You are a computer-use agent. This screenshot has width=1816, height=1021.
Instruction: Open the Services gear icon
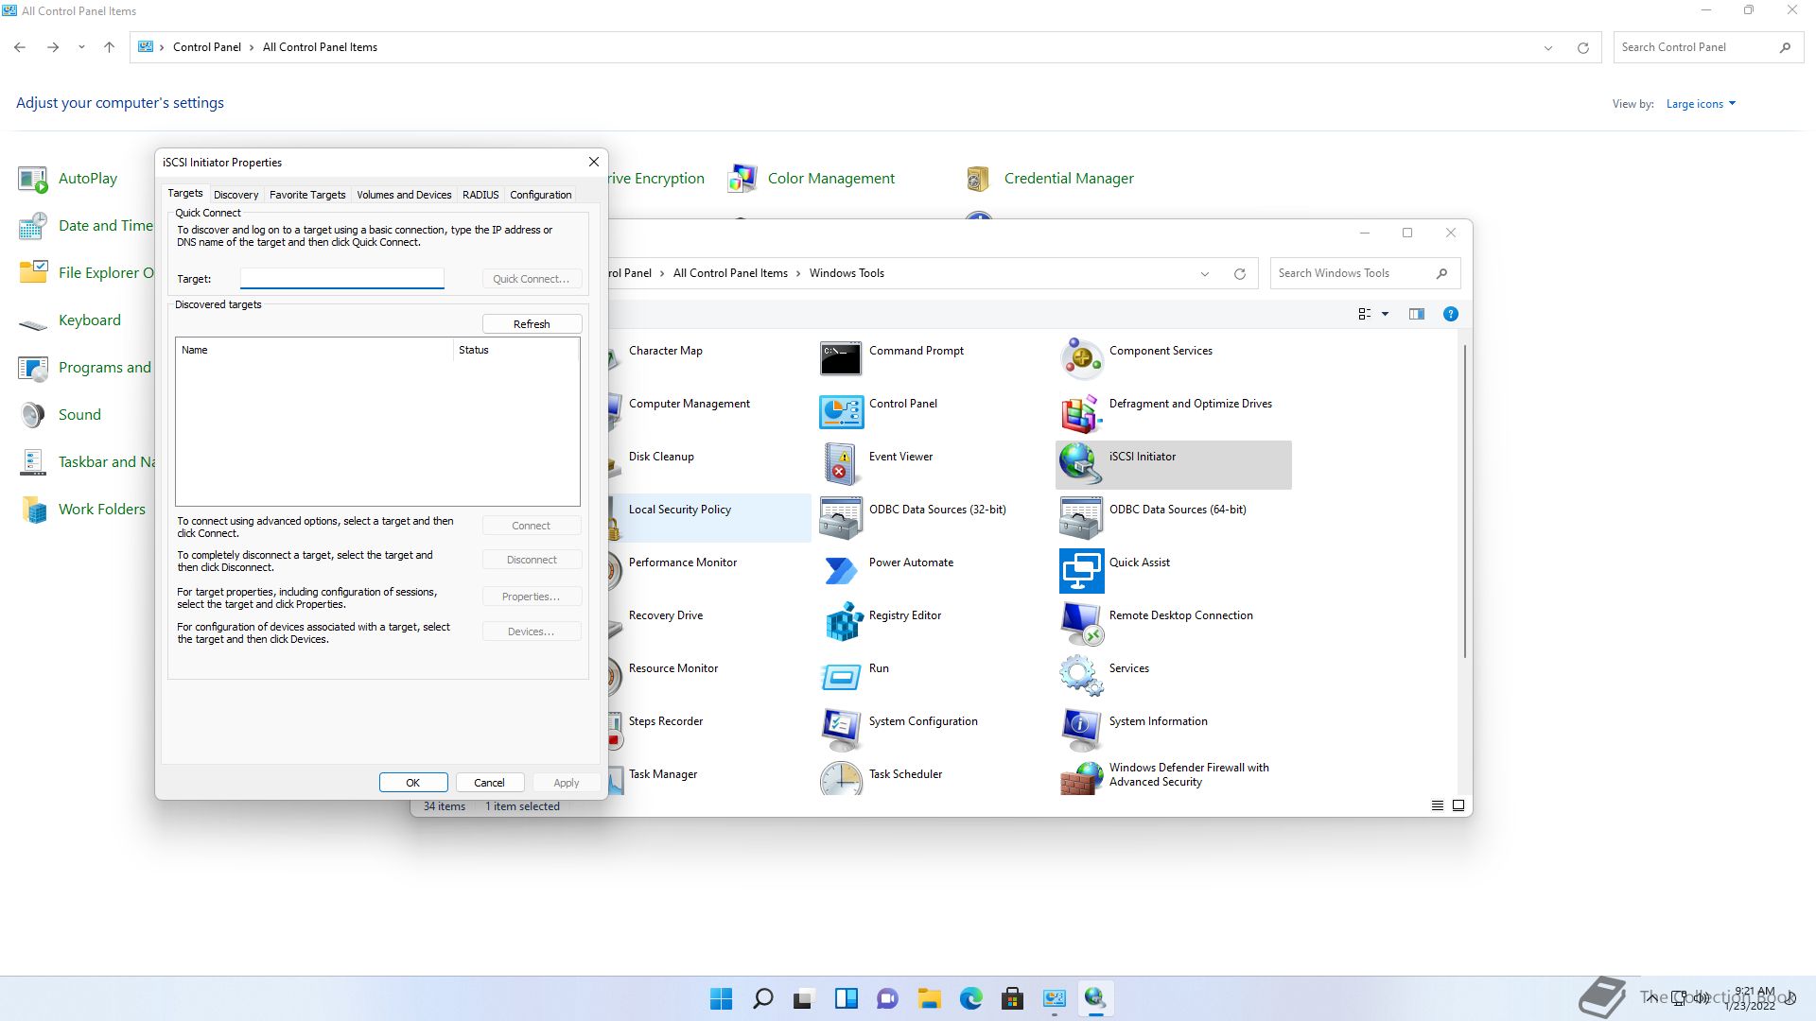1081,676
